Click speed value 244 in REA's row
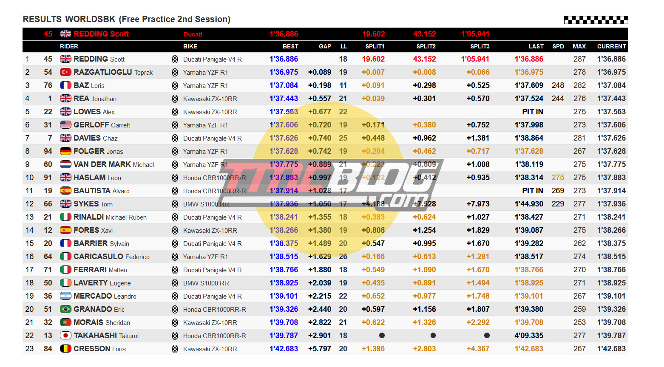This screenshot has width=664, height=367. pos(558,99)
